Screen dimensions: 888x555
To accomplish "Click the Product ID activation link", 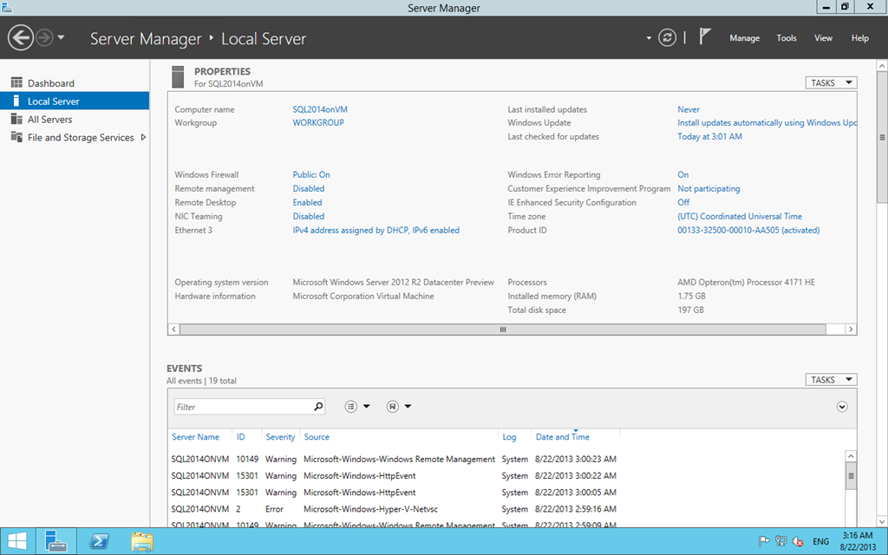I will tap(748, 230).
